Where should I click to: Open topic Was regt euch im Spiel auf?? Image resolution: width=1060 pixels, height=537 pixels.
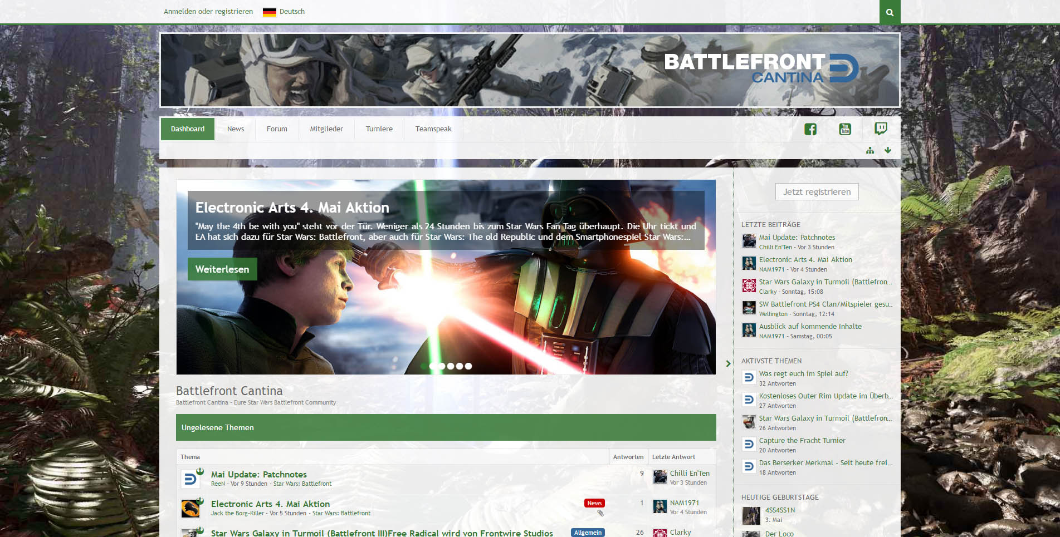point(804,374)
